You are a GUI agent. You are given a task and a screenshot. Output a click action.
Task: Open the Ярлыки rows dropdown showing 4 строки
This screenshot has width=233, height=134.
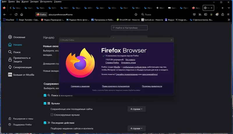(136, 109)
